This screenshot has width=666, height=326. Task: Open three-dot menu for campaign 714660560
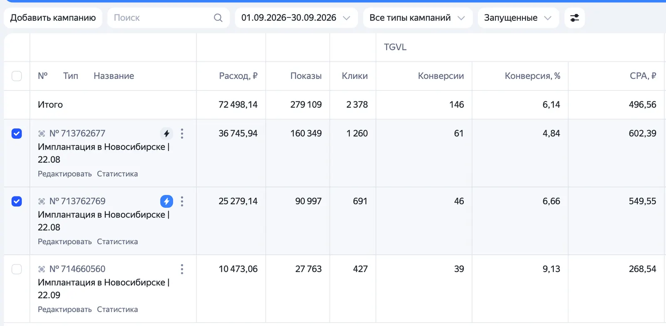pyautogui.click(x=182, y=269)
